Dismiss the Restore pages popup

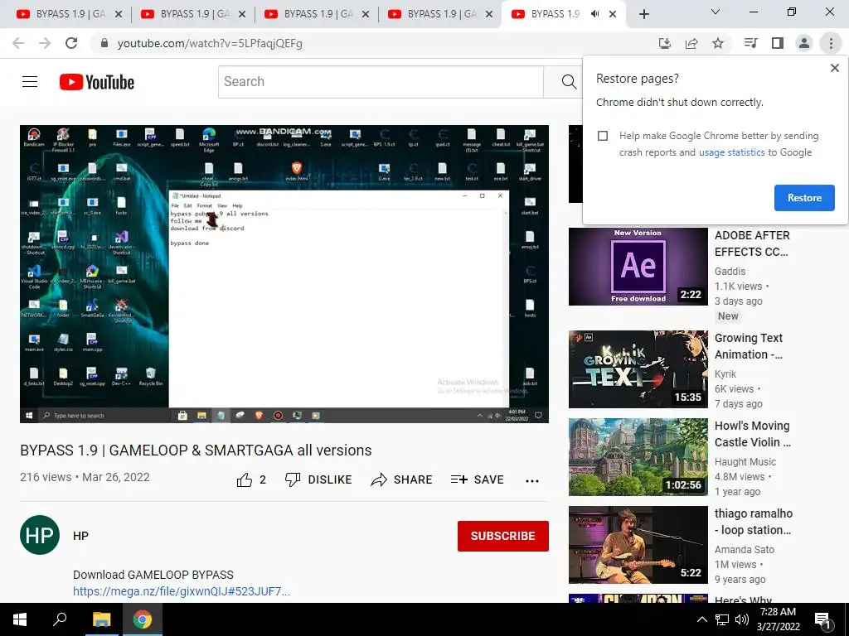pyautogui.click(x=834, y=68)
